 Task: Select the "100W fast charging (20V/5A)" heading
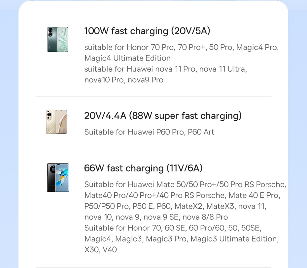(x=147, y=31)
